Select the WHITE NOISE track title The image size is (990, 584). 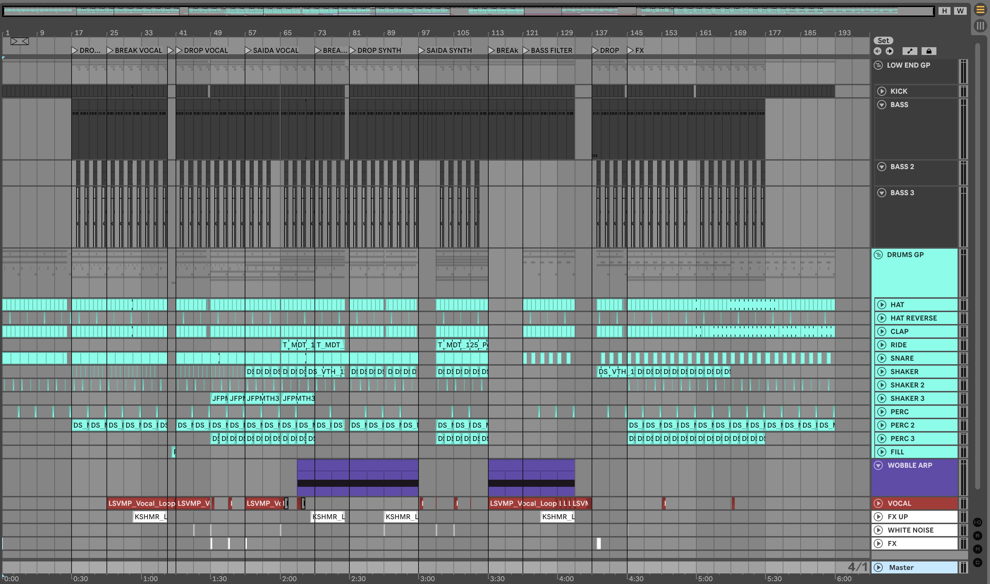(x=910, y=530)
